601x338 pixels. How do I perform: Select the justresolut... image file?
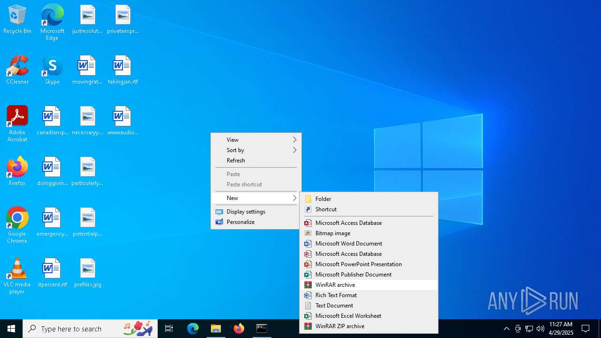(x=87, y=20)
